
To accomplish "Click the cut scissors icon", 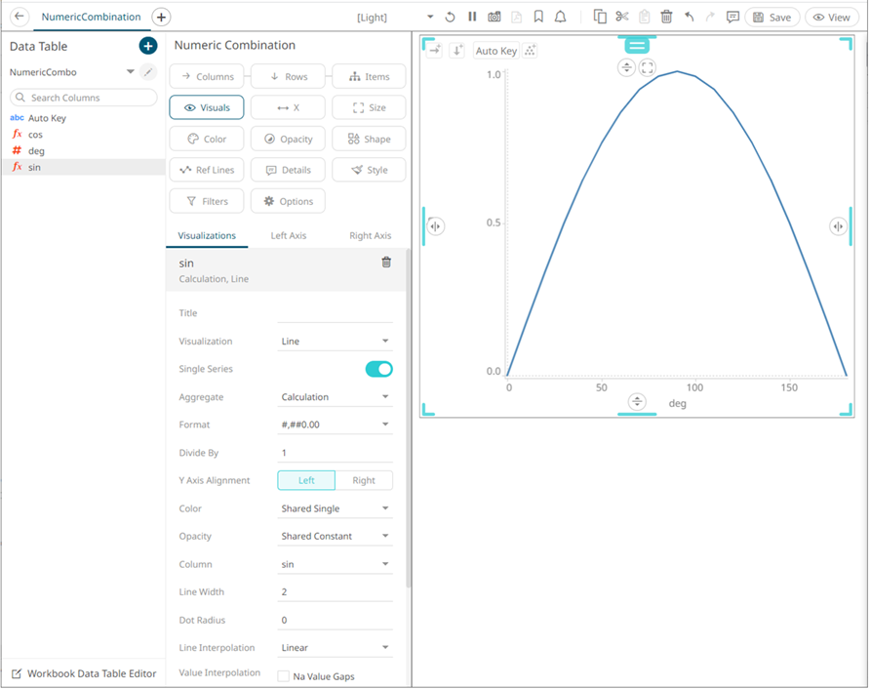I will click(x=622, y=17).
